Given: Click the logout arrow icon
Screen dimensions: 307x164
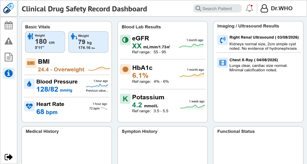Looking at the screenshot, I should 8,157.
